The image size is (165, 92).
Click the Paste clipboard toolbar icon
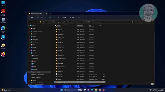click(46, 17)
